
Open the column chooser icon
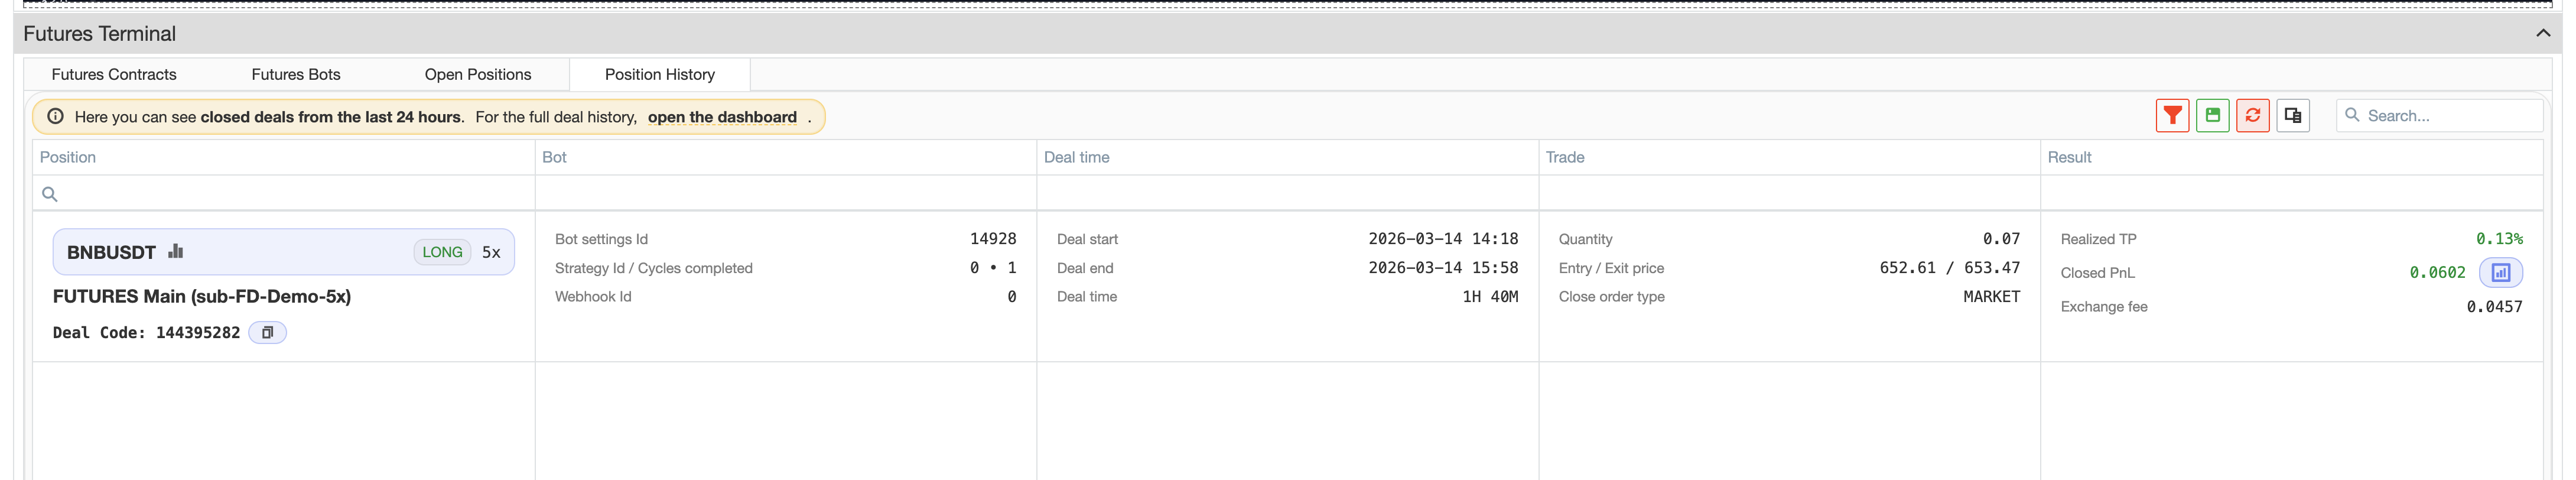[2292, 116]
